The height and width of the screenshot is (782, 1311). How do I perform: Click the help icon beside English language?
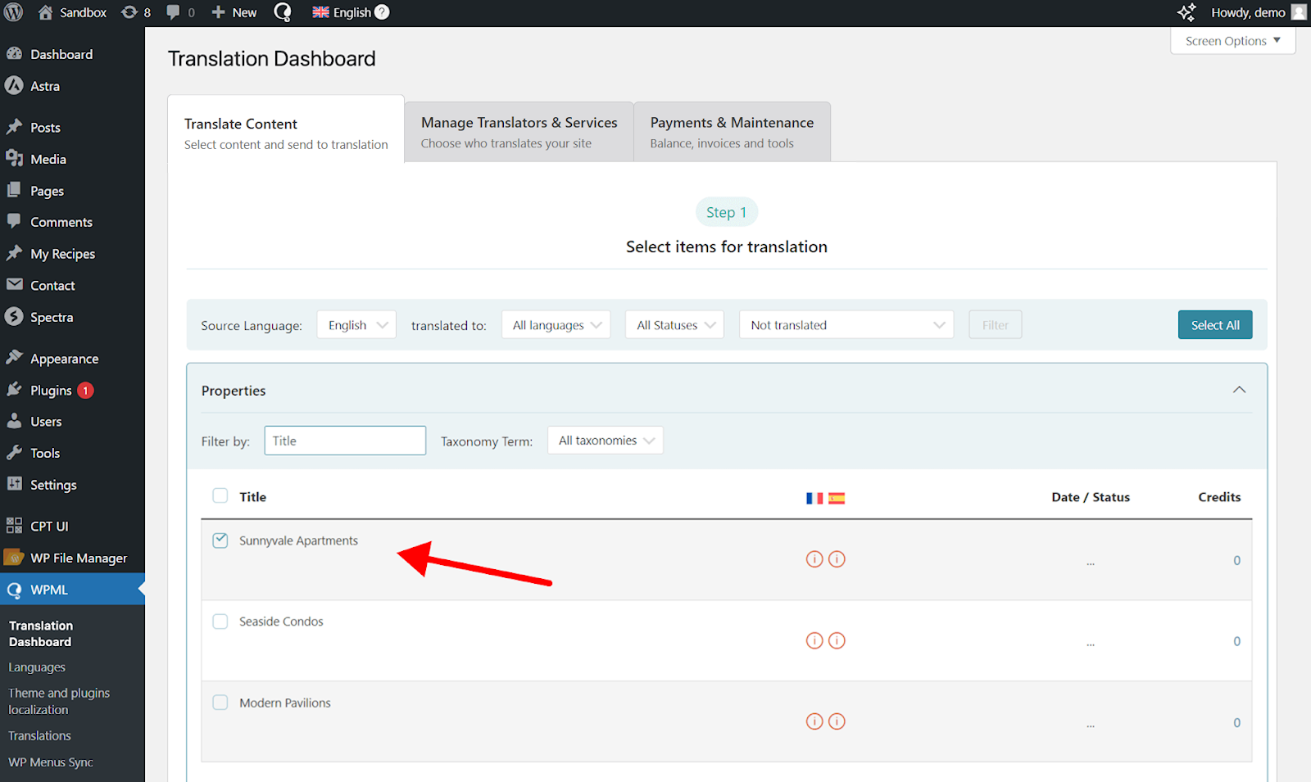[x=382, y=12]
